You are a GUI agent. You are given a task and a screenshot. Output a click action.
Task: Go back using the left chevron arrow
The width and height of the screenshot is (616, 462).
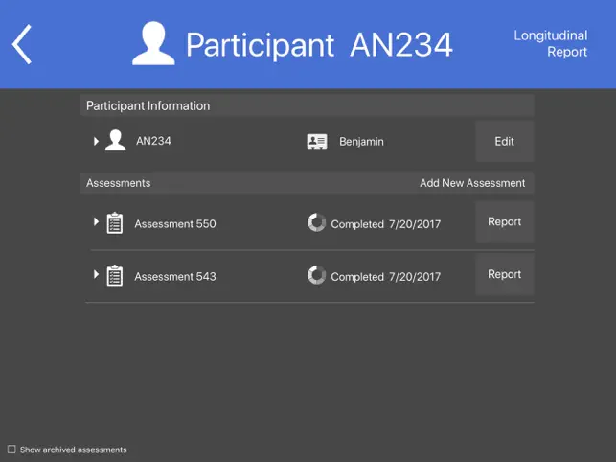coord(22,44)
